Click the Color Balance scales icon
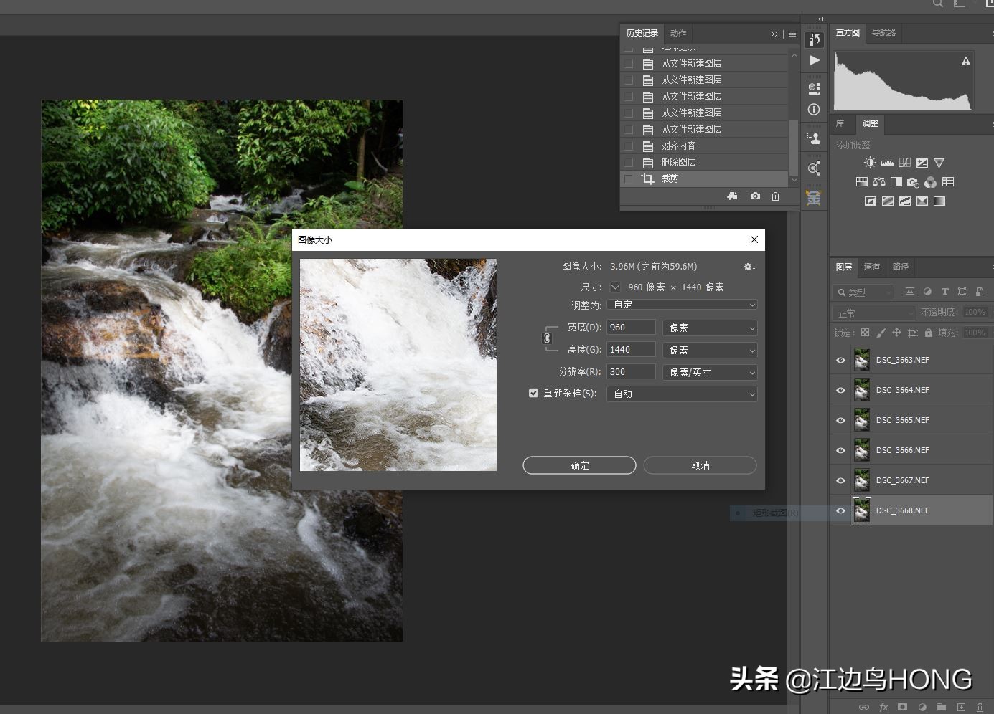The height and width of the screenshot is (714, 994). click(879, 182)
